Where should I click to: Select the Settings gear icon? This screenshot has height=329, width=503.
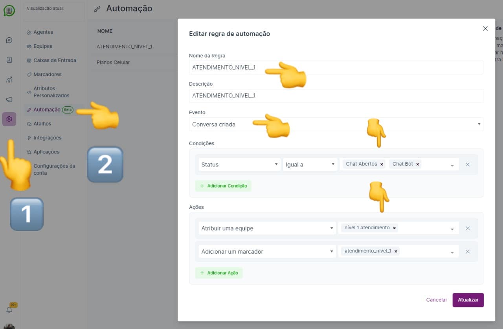click(9, 119)
